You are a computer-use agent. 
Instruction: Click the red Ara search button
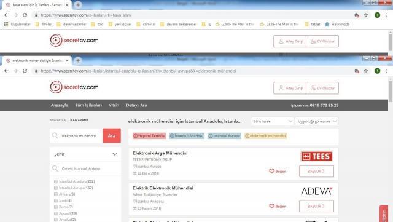[112, 136]
